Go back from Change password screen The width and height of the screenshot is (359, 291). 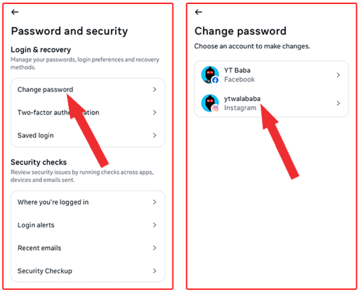click(x=198, y=12)
